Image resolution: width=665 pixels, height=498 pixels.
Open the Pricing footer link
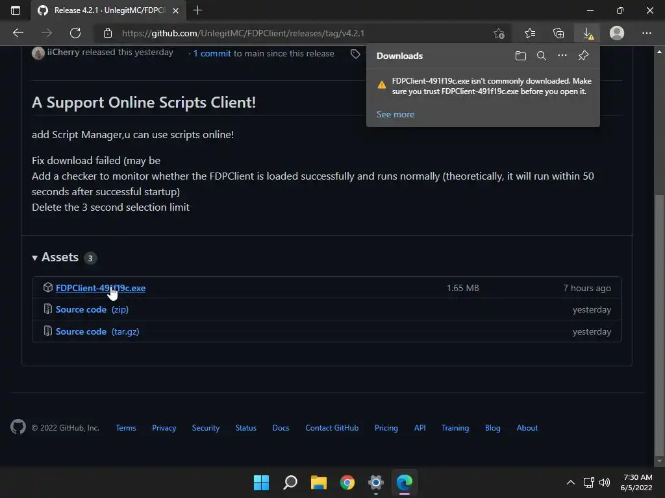[386, 428]
